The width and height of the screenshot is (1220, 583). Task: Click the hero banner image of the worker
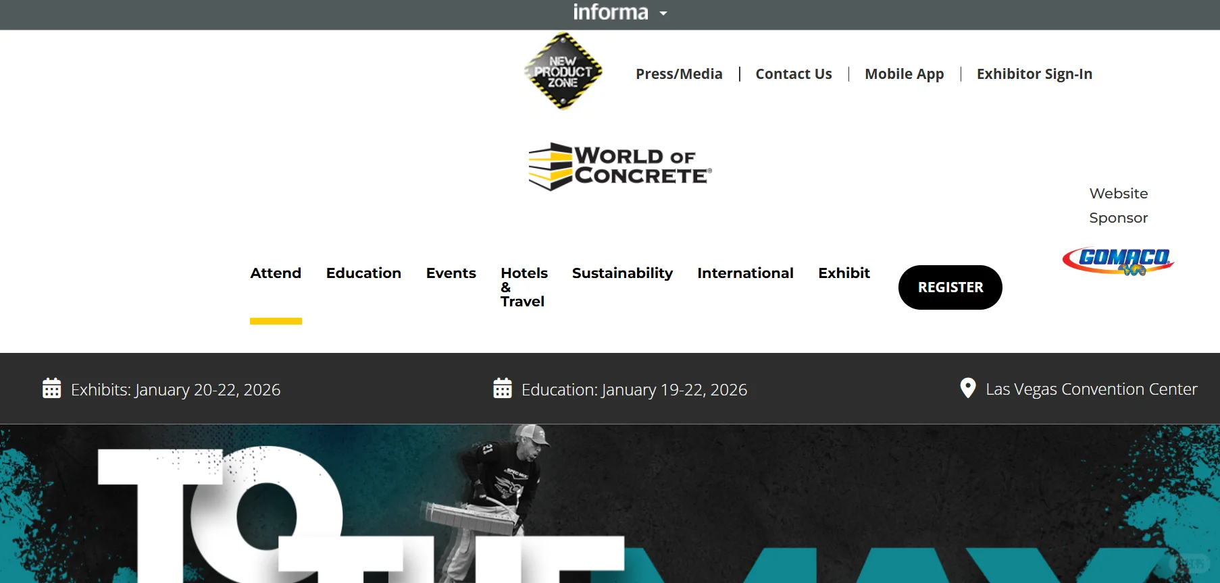pos(610,503)
